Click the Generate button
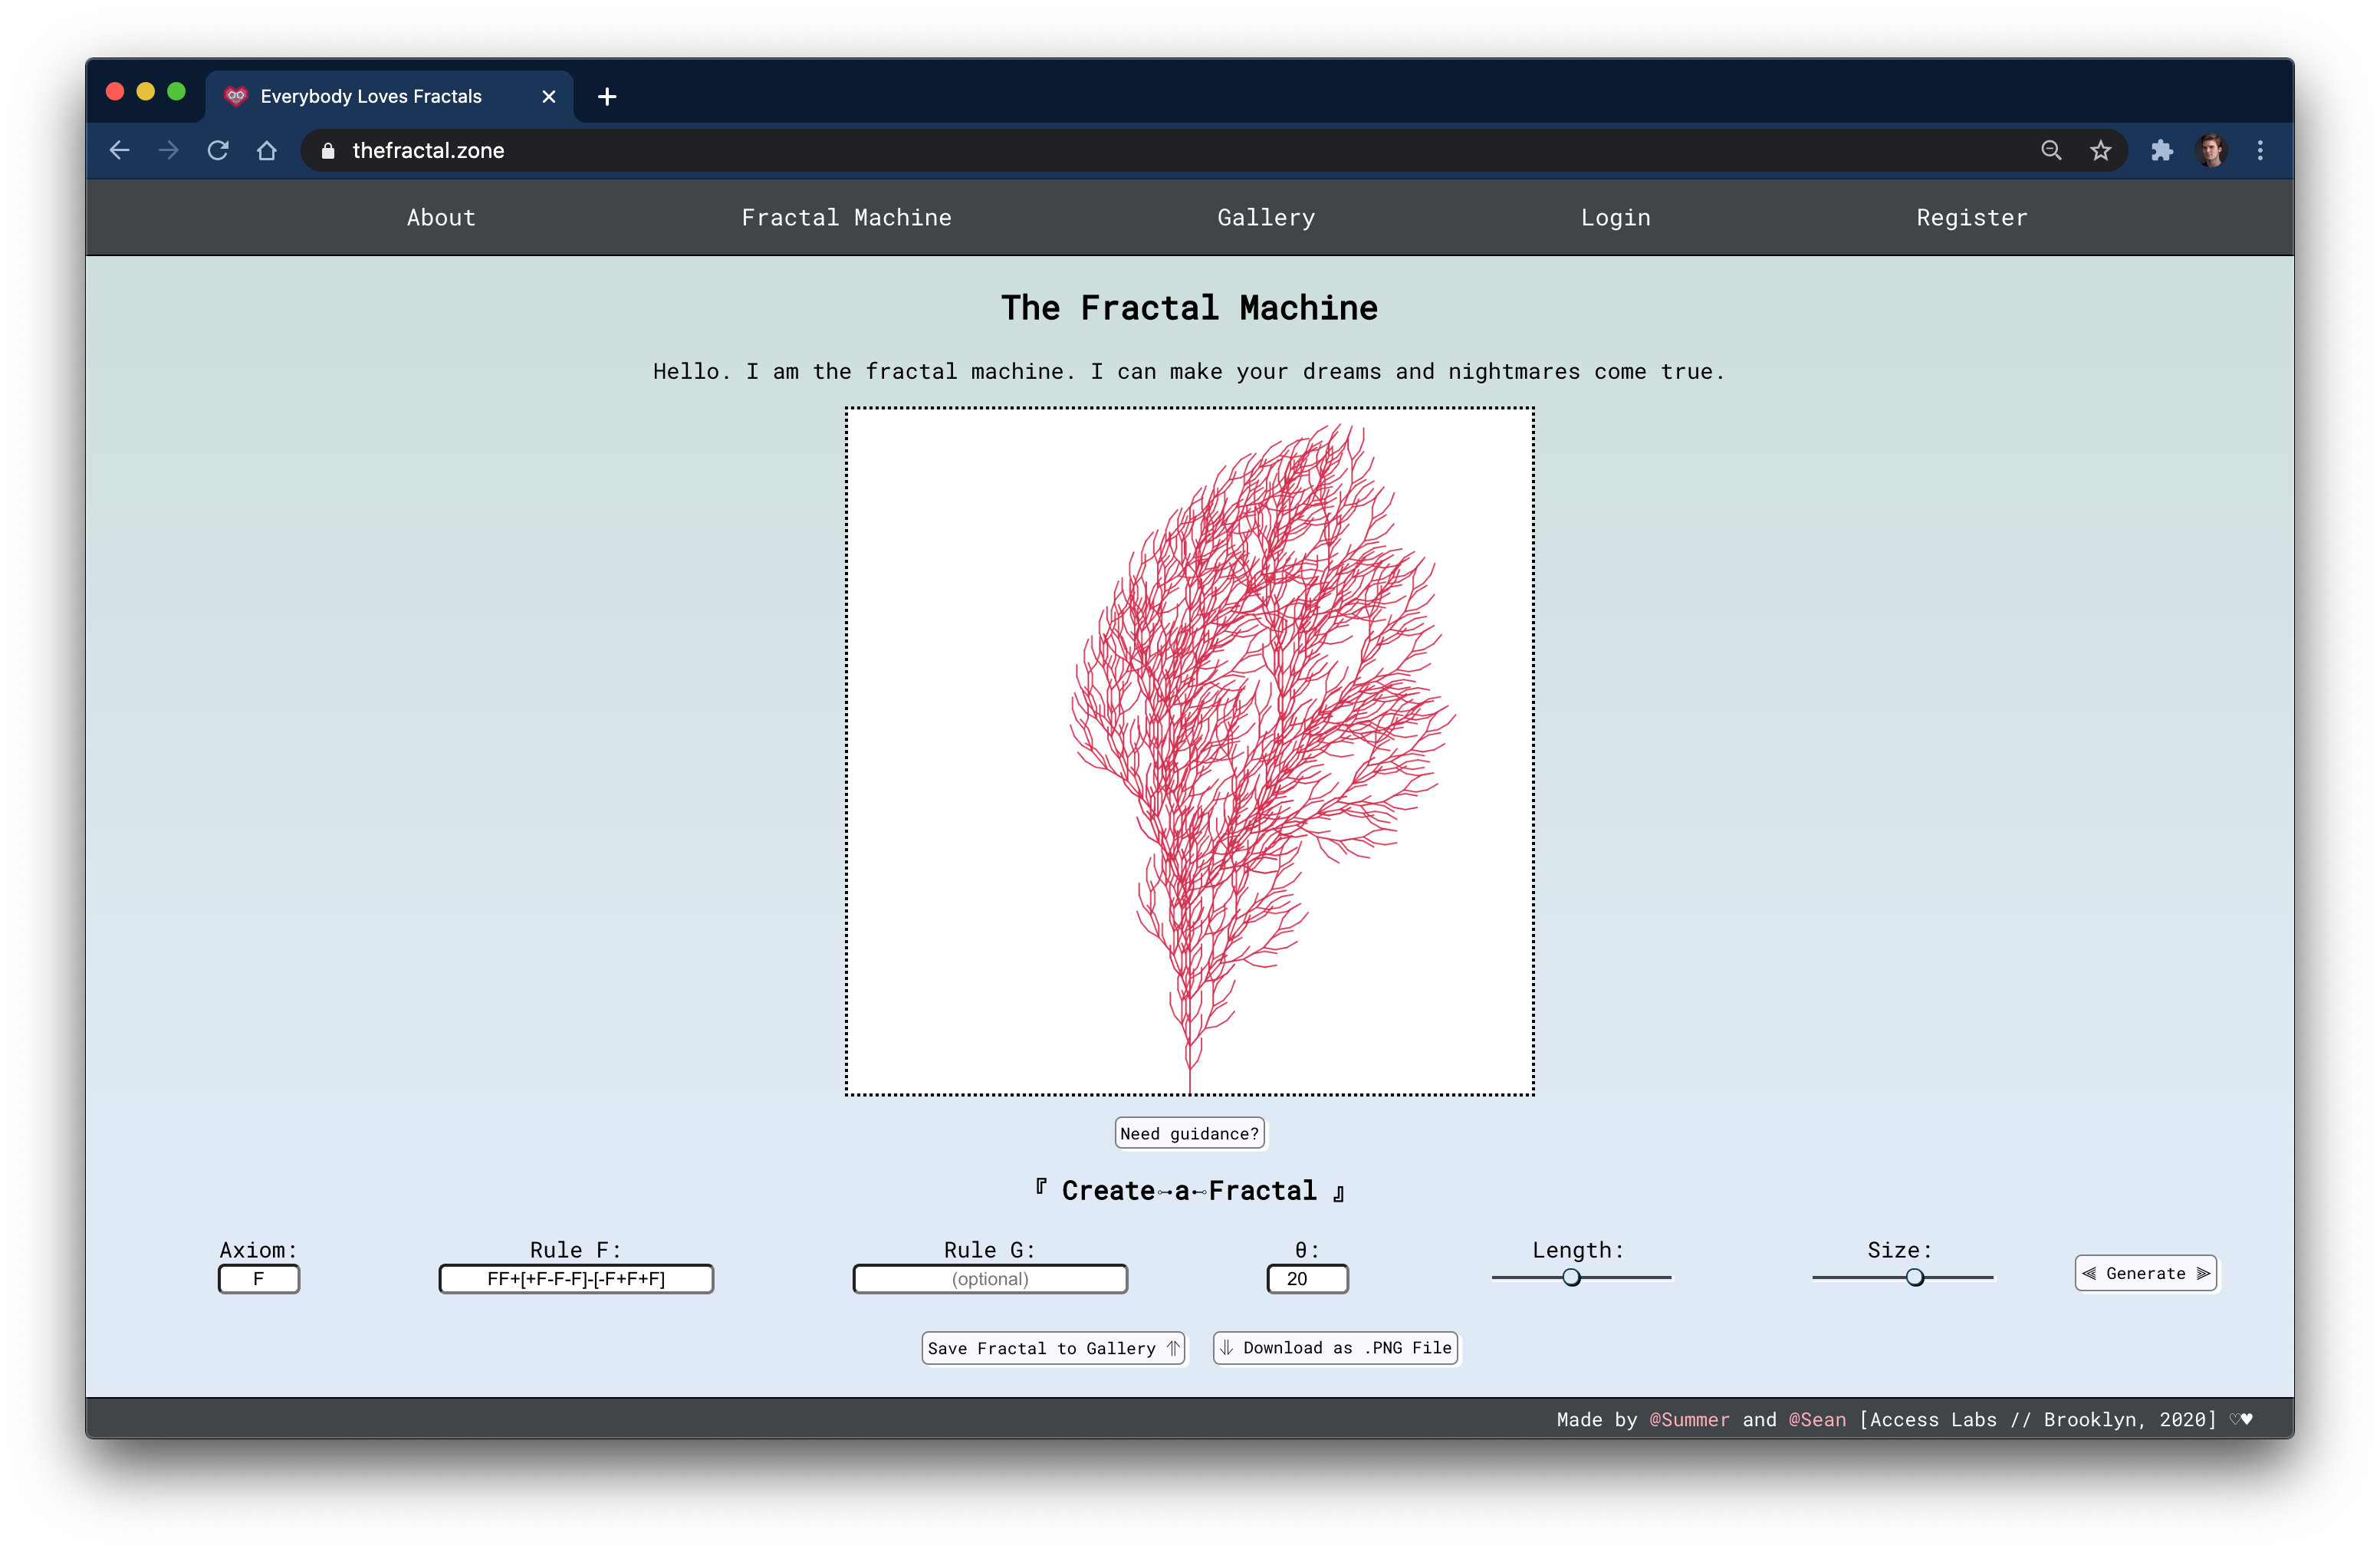The image size is (2380, 1552). pyautogui.click(x=2145, y=1273)
